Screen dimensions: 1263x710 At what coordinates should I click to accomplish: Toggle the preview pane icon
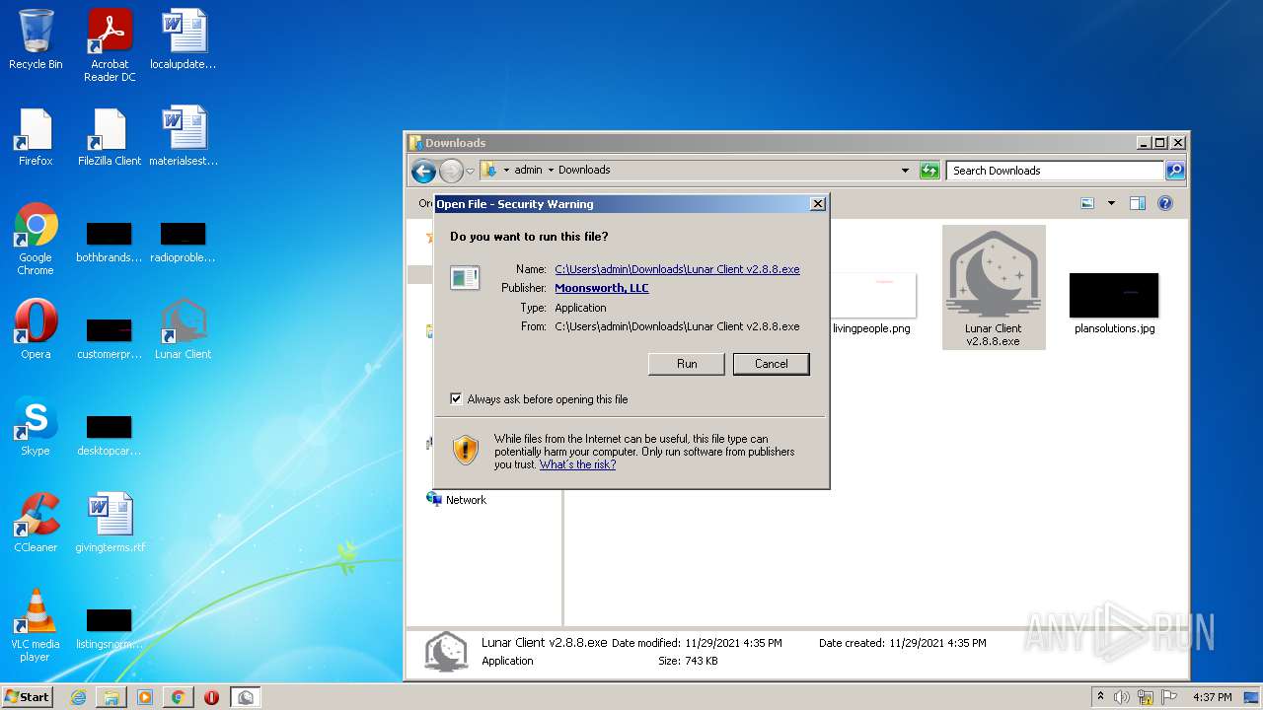(x=1137, y=203)
